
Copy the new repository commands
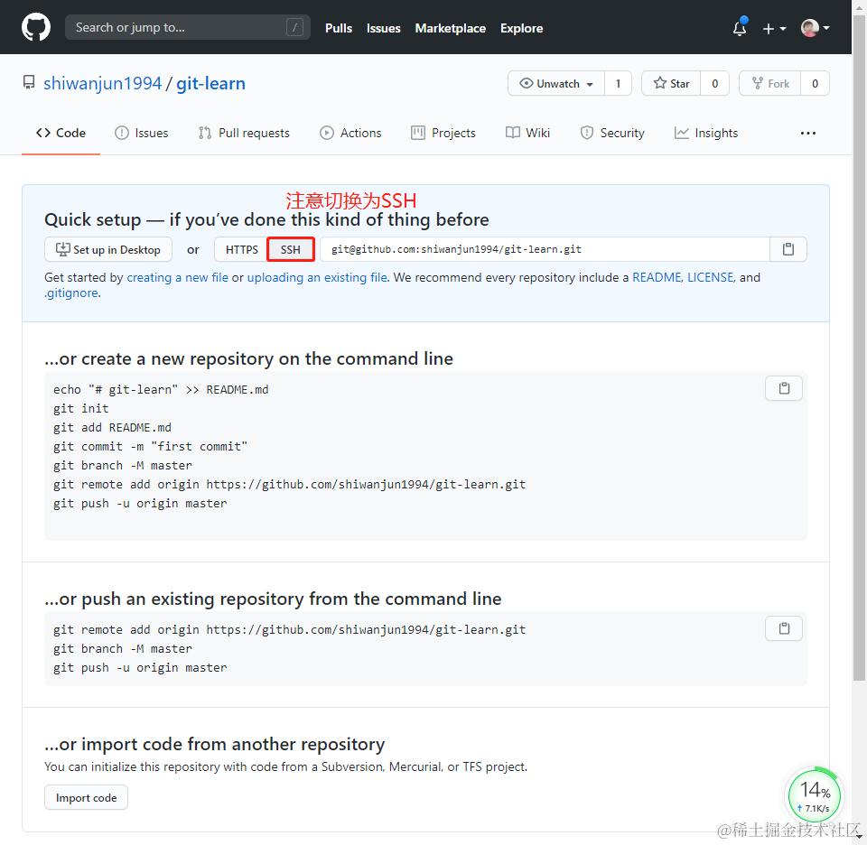point(784,388)
